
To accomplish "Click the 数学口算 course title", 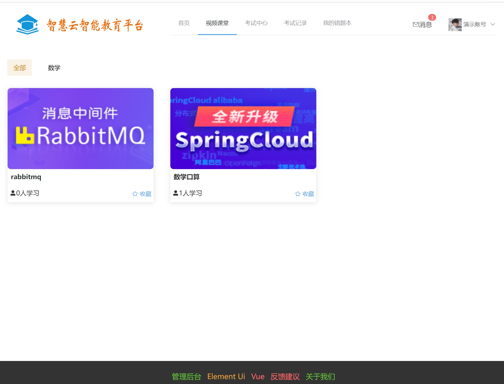I will point(187,177).
